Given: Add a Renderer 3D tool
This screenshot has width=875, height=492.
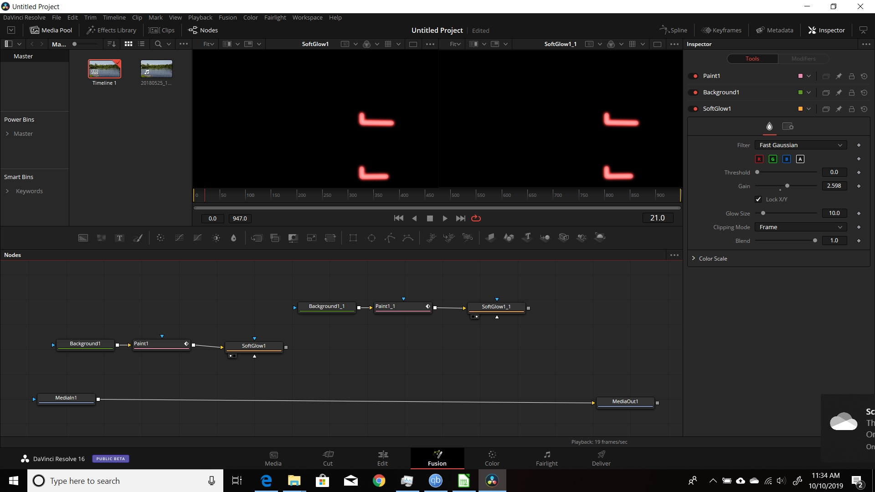Looking at the screenshot, I should pos(600,237).
